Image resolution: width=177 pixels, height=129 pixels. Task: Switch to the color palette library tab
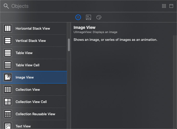pyautogui.click(x=99, y=17)
